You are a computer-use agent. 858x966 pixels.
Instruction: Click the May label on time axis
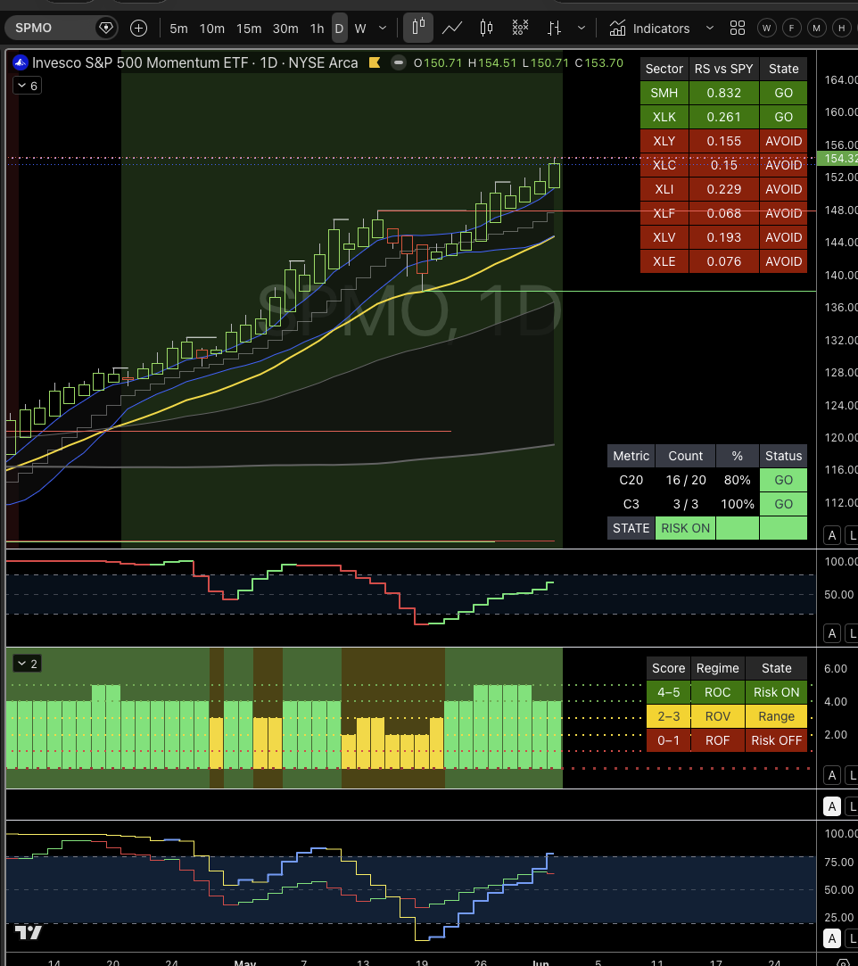(x=245, y=962)
